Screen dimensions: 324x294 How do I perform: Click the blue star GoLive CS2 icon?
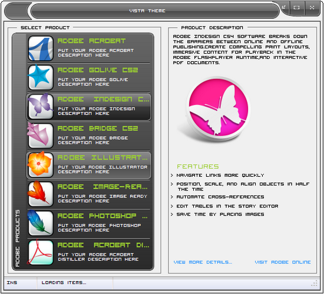click(41, 77)
